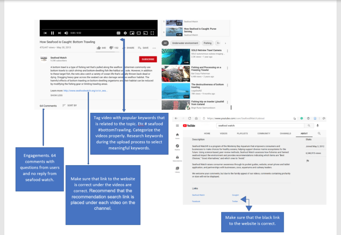Click the report user flag icon
The width and height of the screenshot is (341, 235).
pos(307,161)
